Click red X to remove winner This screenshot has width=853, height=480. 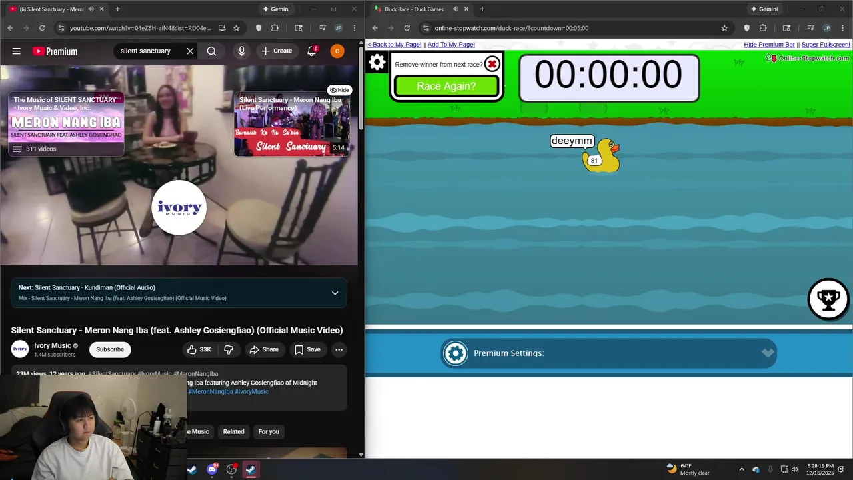click(x=492, y=64)
